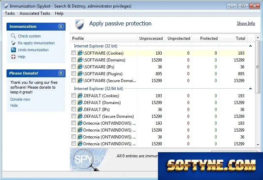Collapse the Please Donate! panel
The image size is (263, 180).
[x=61, y=73]
